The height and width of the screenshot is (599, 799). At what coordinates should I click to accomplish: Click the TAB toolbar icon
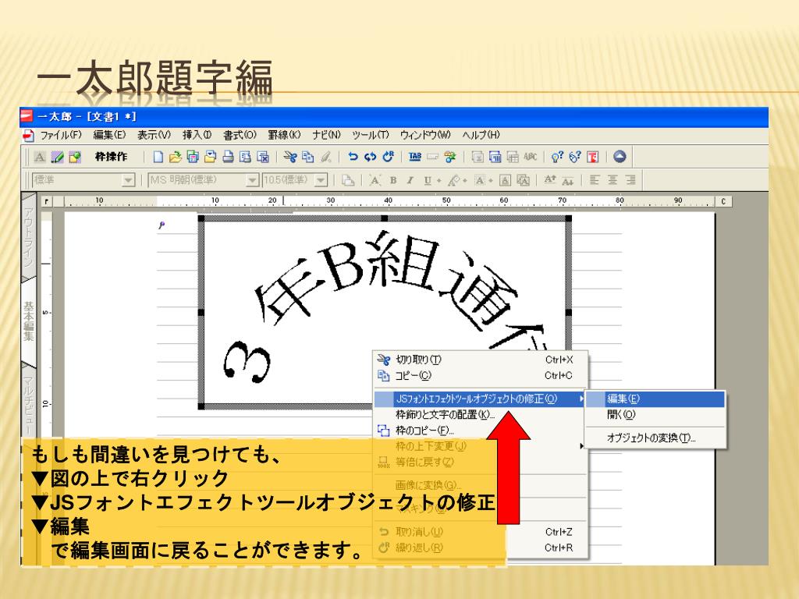(x=415, y=157)
